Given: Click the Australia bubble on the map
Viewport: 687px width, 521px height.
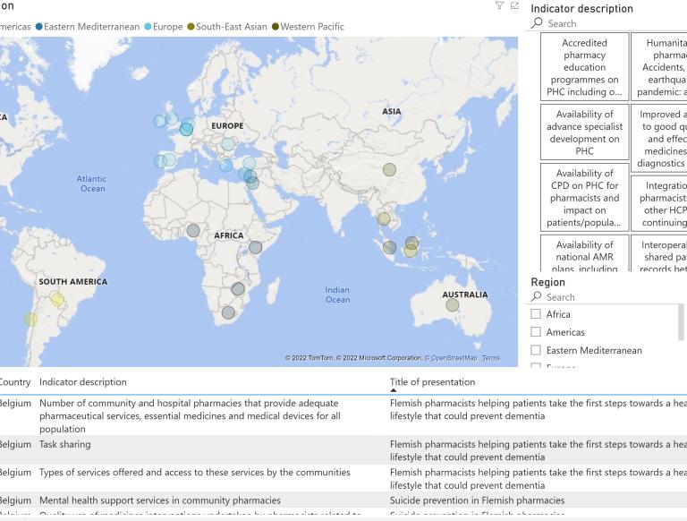Looking at the screenshot, I should (453, 305).
